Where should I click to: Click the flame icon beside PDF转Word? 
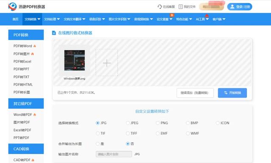[x=35, y=46]
